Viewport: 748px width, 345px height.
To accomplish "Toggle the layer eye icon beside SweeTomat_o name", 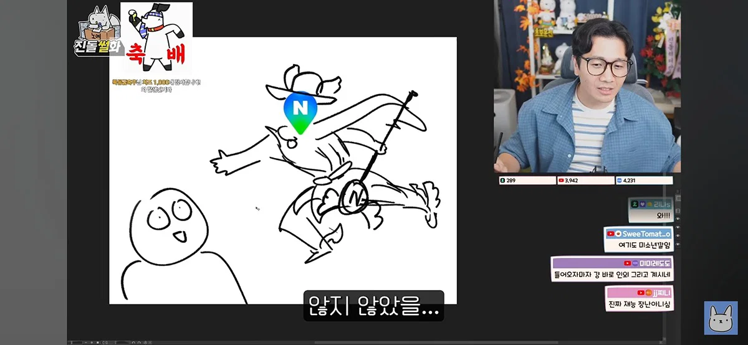I will tap(678, 237).
